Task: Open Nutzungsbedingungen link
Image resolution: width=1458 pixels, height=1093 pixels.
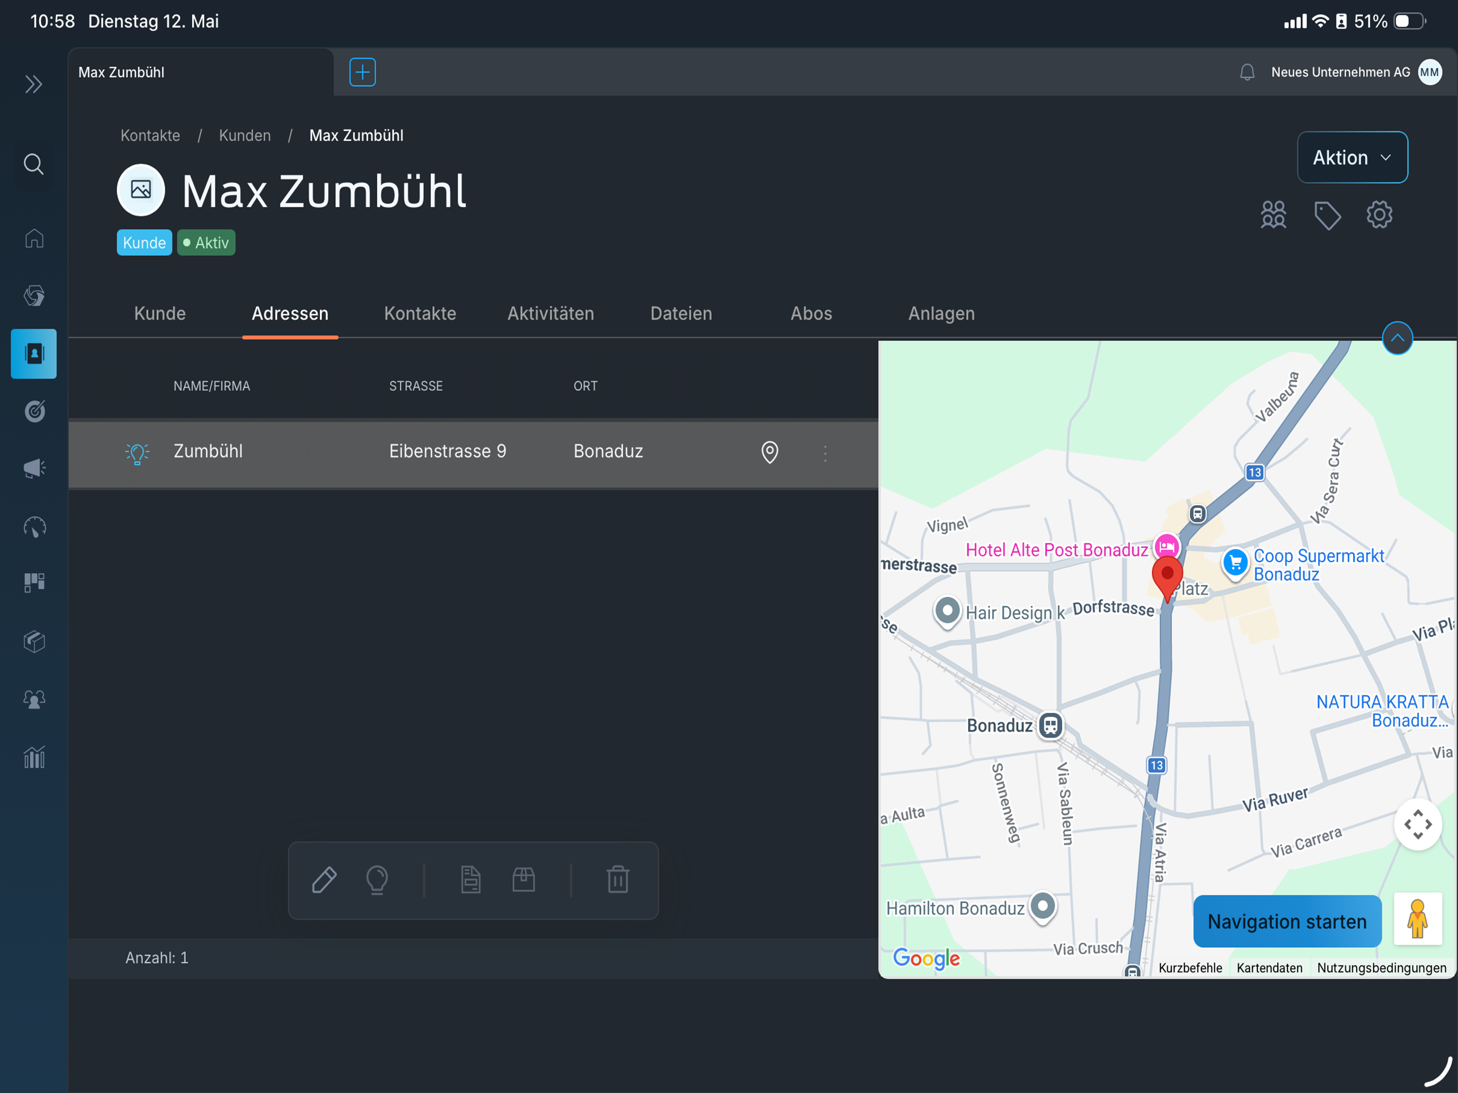Action: [x=1382, y=968]
